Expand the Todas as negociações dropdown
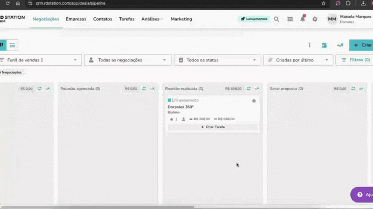Image resolution: width=373 pixels, height=209 pixels. [x=128, y=60]
